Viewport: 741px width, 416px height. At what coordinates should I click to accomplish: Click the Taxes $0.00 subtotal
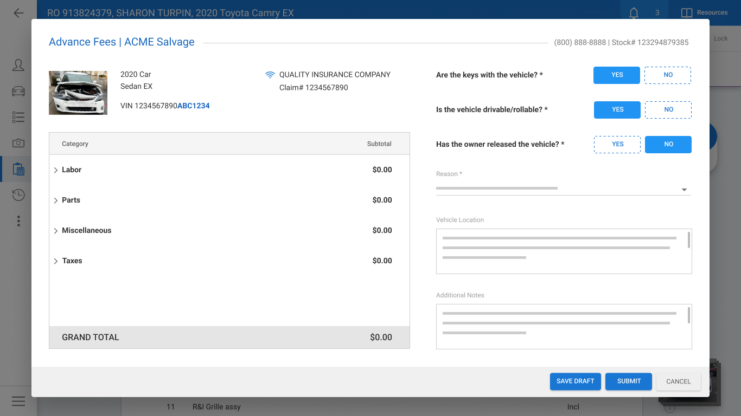click(x=382, y=261)
